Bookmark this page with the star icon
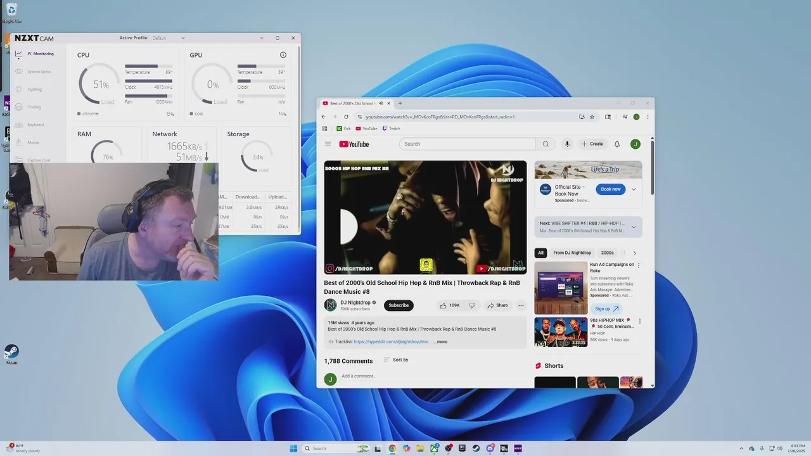 coord(592,117)
